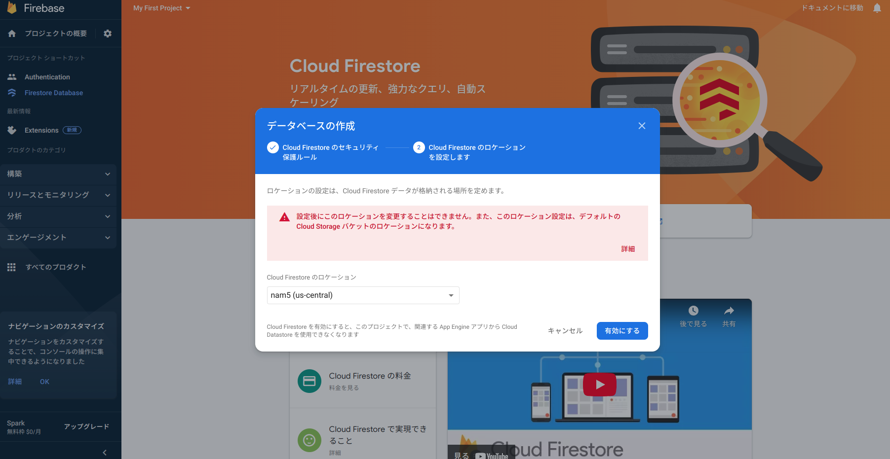Click 詳細 in navigation customization card
890x459 pixels.
tap(15, 382)
